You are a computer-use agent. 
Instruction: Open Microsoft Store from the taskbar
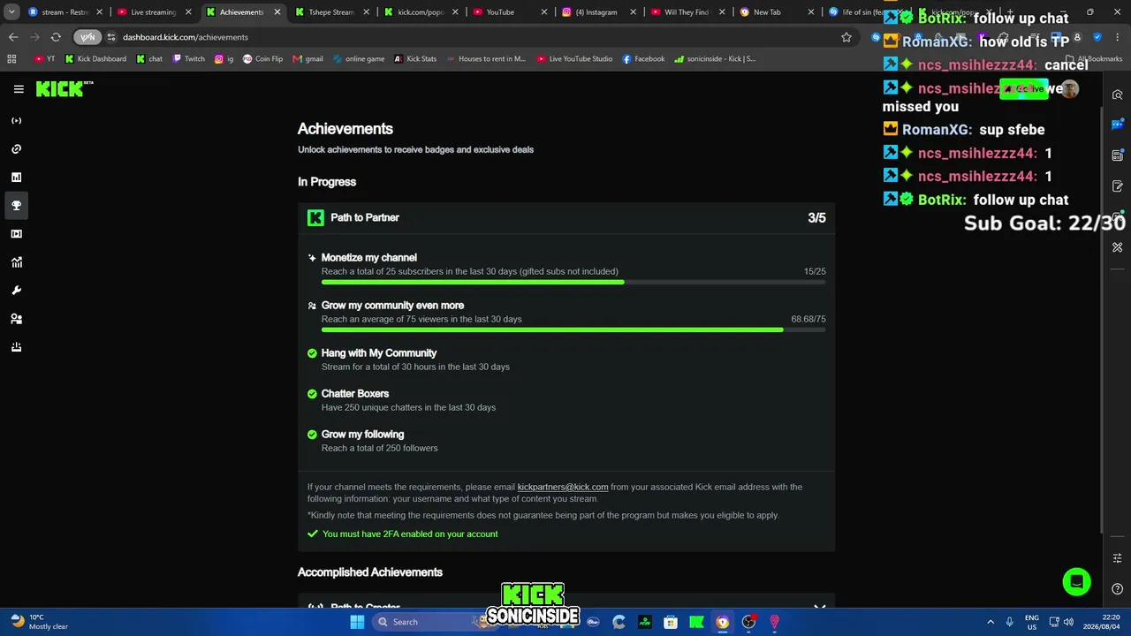(x=671, y=622)
